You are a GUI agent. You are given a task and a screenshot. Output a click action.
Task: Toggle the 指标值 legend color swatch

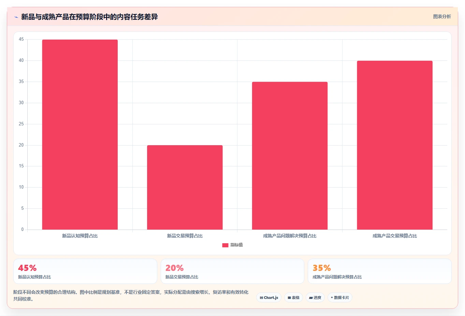point(225,245)
